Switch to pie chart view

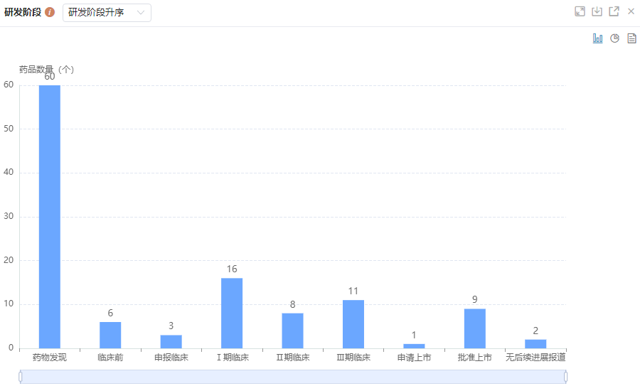[x=615, y=38]
